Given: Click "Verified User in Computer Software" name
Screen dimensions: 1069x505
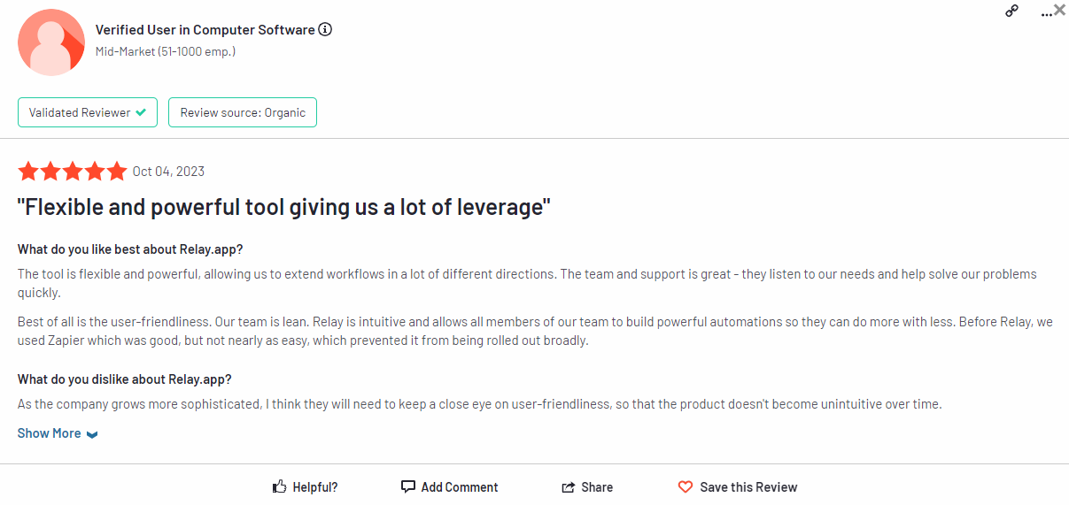Looking at the screenshot, I should point(205,30).
